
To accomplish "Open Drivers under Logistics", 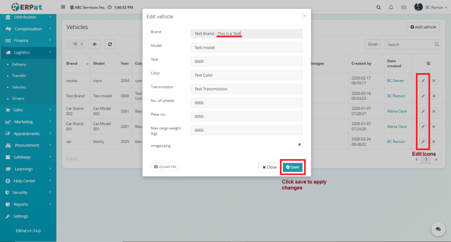I will pos(18,98).
